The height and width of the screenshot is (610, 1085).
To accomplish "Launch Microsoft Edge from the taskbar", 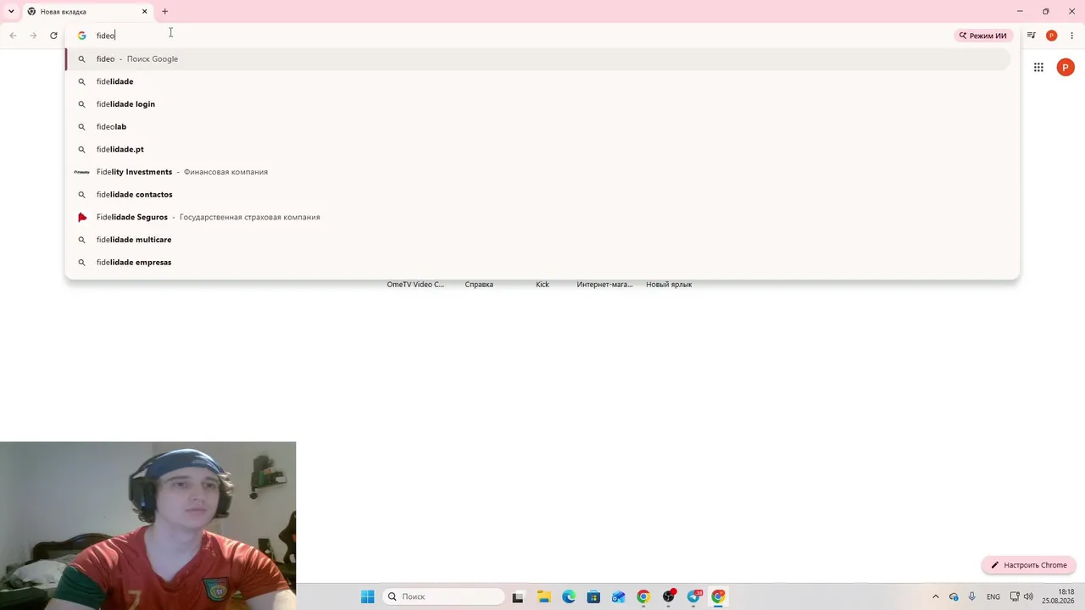I will [569, 597].
